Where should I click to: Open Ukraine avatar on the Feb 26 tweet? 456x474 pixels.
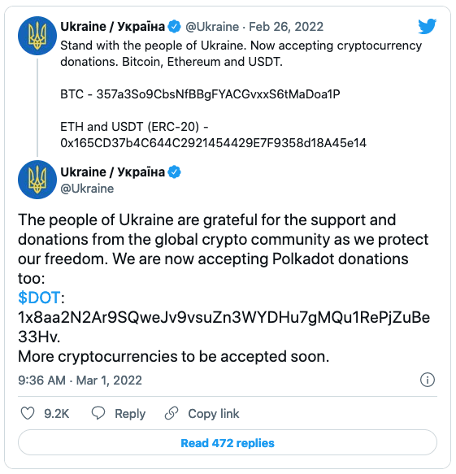pos(37,36)
